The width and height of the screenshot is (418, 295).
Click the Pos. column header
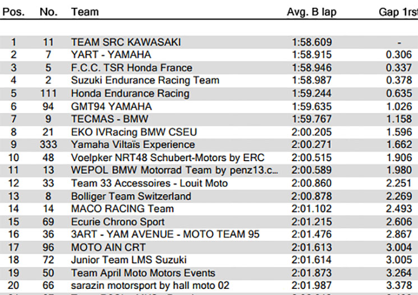click(13, 12)
